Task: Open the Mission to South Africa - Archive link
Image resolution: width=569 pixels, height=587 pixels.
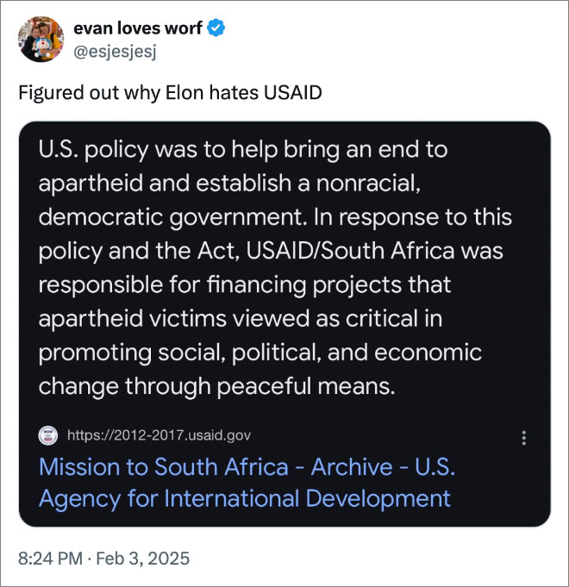Action: click(247, 467)
